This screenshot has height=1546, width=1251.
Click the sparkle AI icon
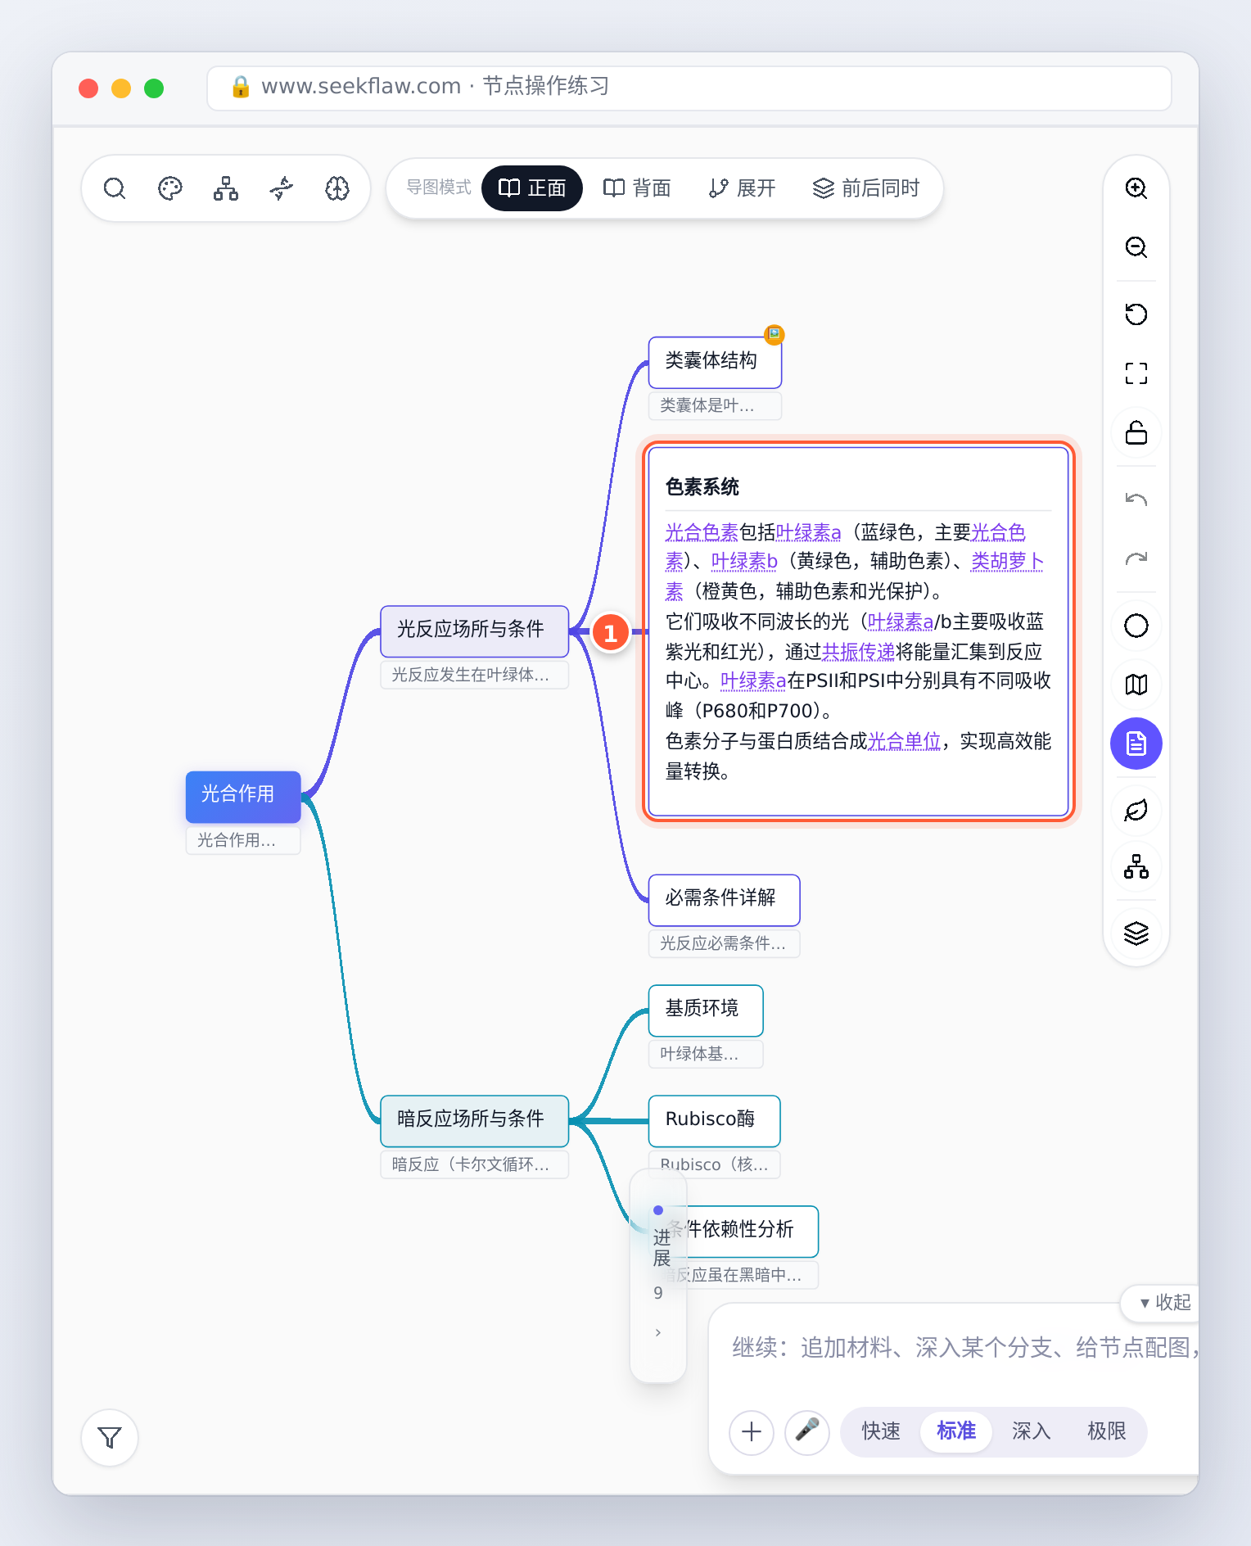(282, 188)
